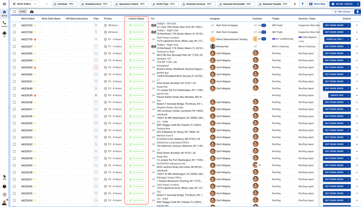
Task: Open the WS sidebar icon
Action: click(x=4, y=177)
